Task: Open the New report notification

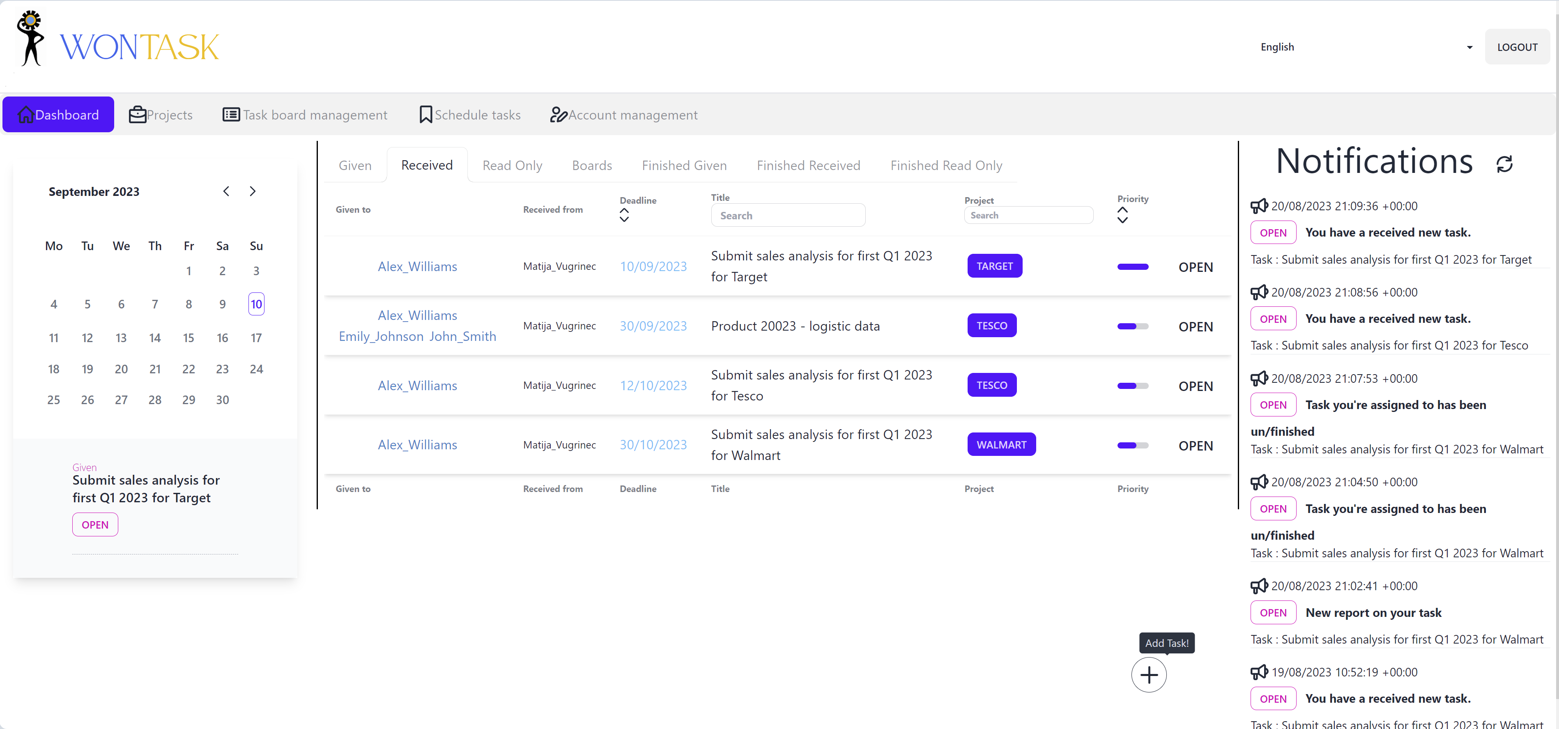Action: click(1273, 612)
